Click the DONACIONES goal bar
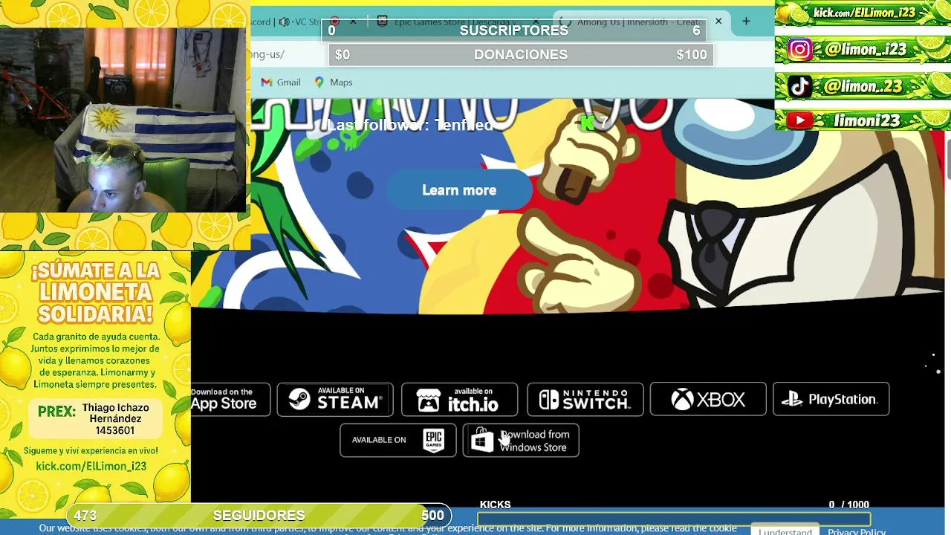This screenshot has width=951, height=535. [521, 55]
